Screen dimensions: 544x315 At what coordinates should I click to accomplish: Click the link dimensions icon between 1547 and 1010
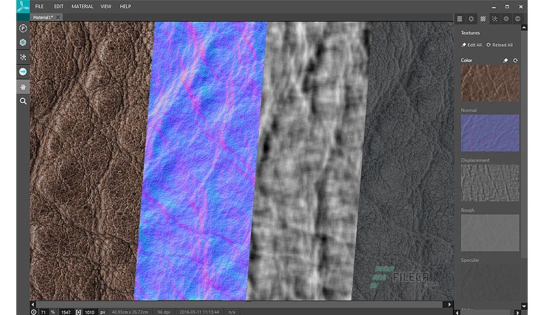(78, 312)
